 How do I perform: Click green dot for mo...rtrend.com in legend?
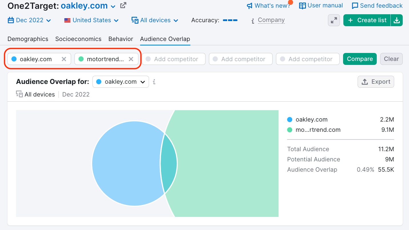(x=290, y=130)
